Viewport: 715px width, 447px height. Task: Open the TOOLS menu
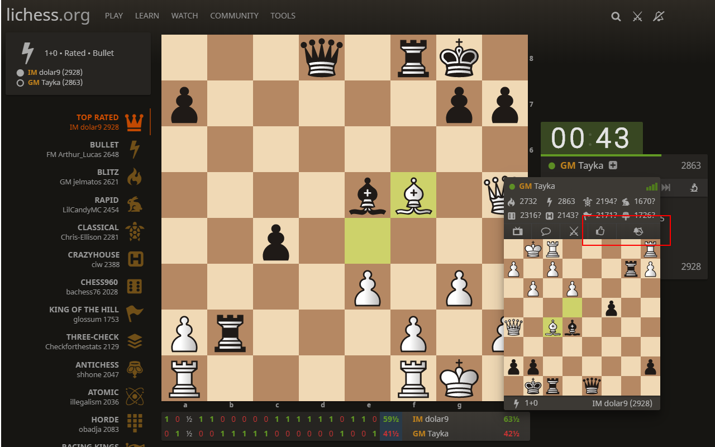coord(283,16)
